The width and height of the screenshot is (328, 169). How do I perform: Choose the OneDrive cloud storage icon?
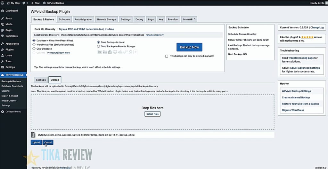(120, 52)
